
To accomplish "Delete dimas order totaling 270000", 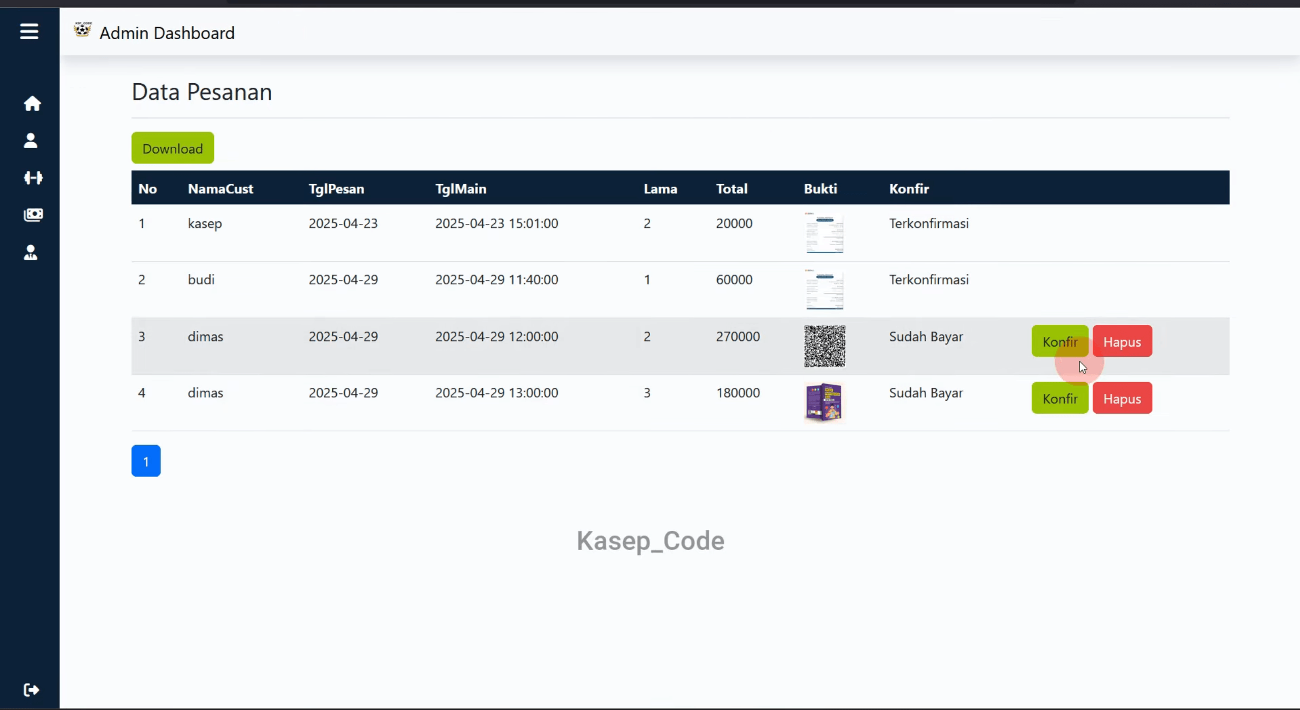I will click(x=1122, y=341).
